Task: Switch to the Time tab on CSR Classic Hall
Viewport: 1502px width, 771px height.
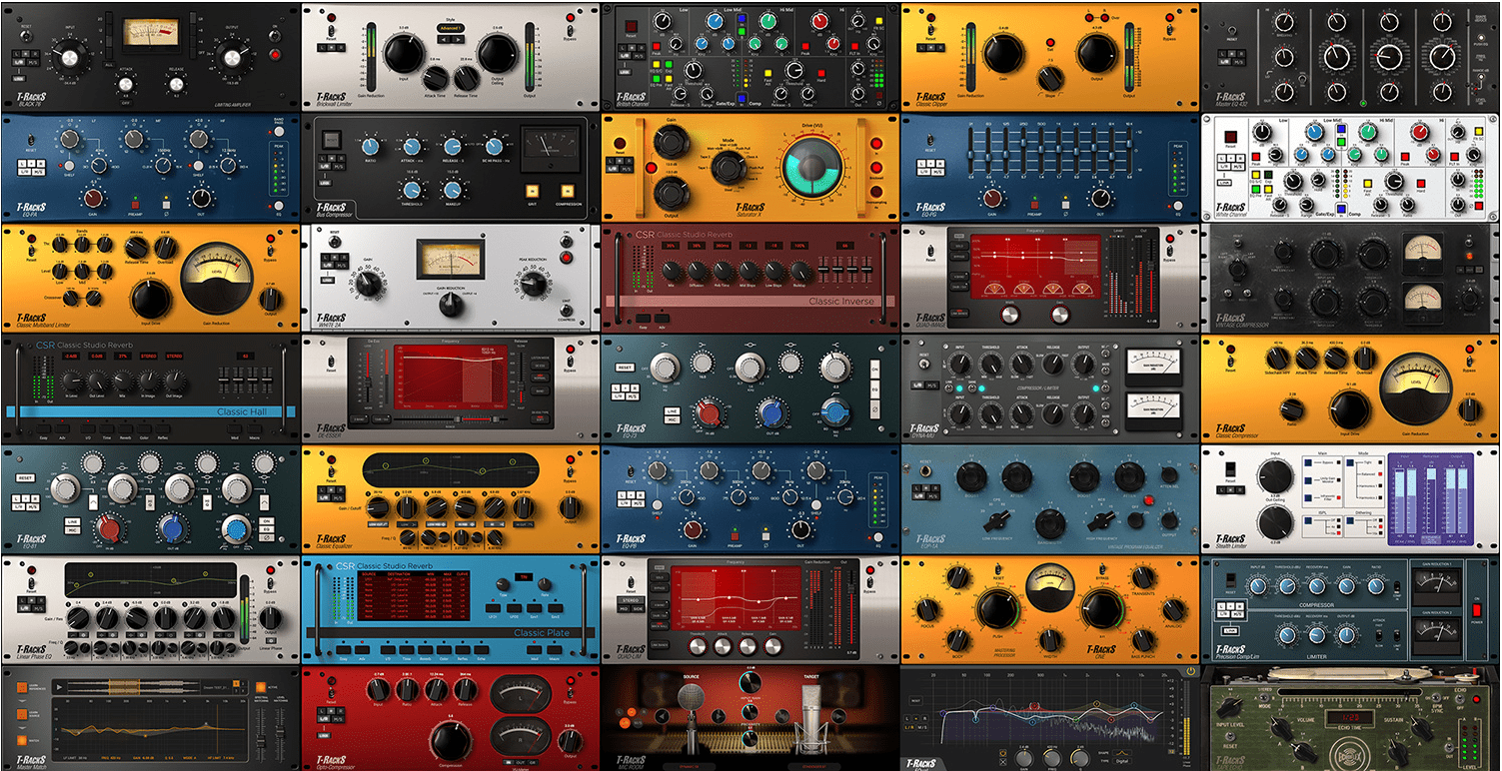Action: pos(109,431)
